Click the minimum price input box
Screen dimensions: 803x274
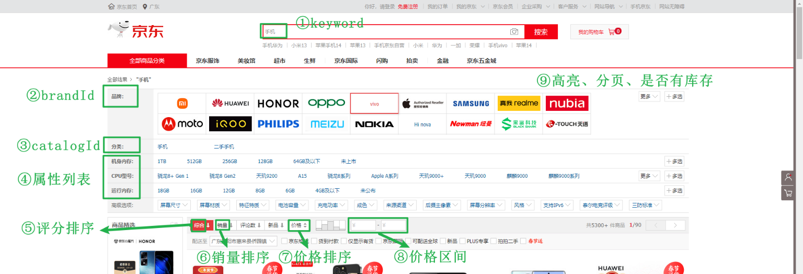[363, 225]
